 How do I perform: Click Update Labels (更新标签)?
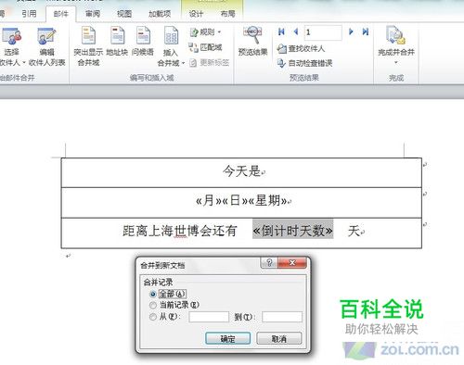tap(210, 63)
